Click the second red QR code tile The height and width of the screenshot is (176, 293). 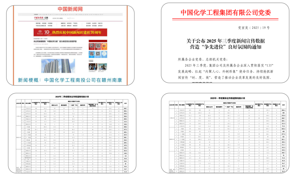[x=98, y=46]
